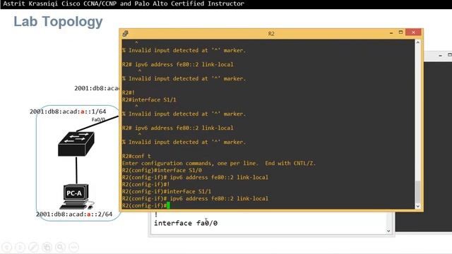
Task: Close the R2 terminal window
Action: 413,32
